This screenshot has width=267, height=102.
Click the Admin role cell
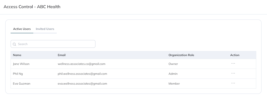(x=173, y=74)
